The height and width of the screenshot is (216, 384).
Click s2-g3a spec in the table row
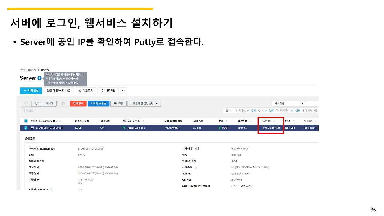point(198,128)
